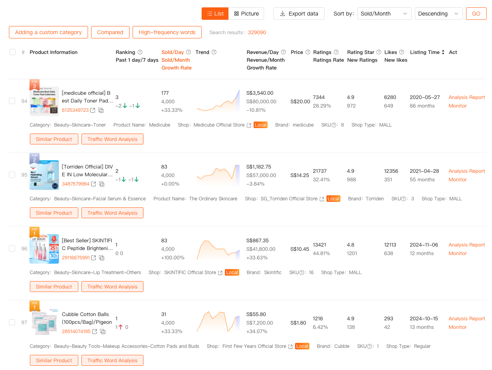This screenshot has width=492, height=370.
Task: Open Analysis Report for Torriden product
Action: pos(466,171)
